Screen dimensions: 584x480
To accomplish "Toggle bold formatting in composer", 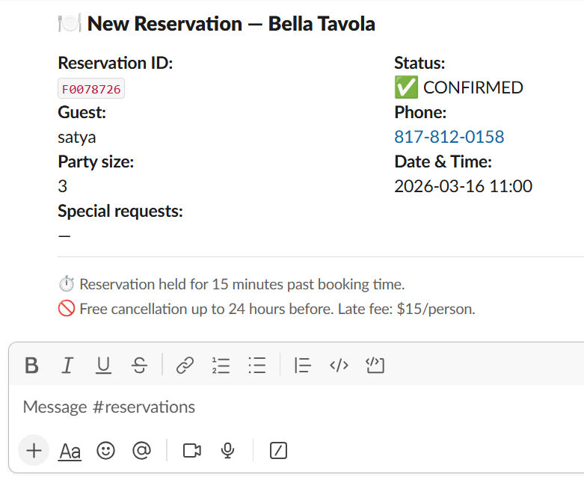I will click(31, 365).
